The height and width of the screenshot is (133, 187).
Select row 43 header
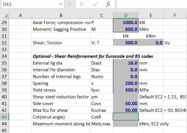pos(6,117)
